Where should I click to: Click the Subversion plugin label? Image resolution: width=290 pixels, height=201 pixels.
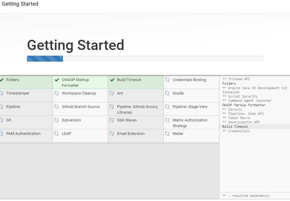coord(71,120)
